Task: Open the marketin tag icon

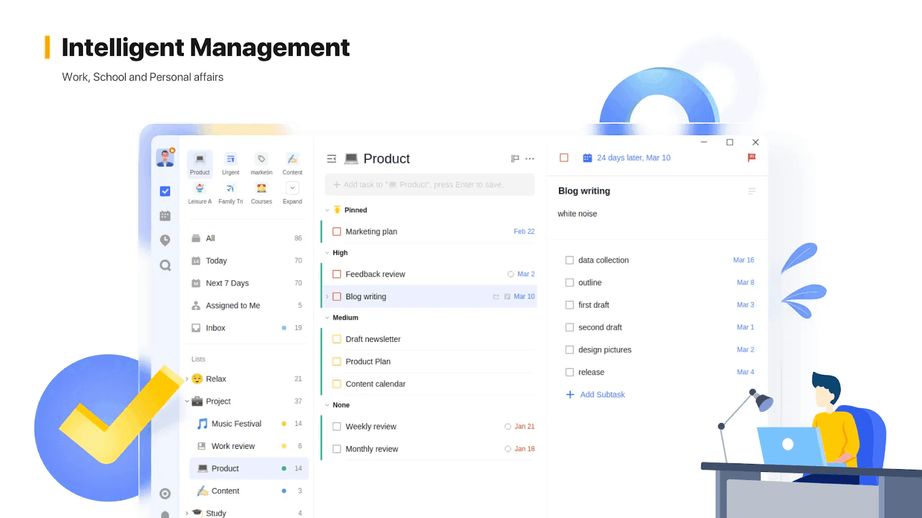Action: click(261, 160)
